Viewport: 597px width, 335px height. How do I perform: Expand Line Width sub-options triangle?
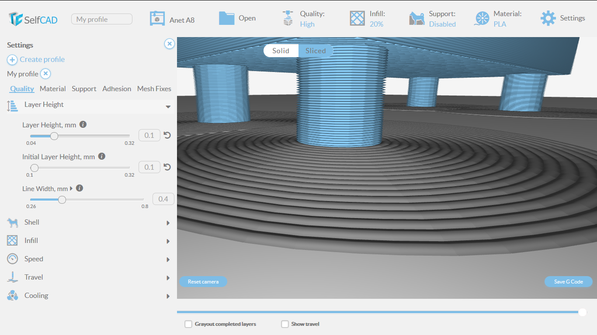[x=71, y=189]
